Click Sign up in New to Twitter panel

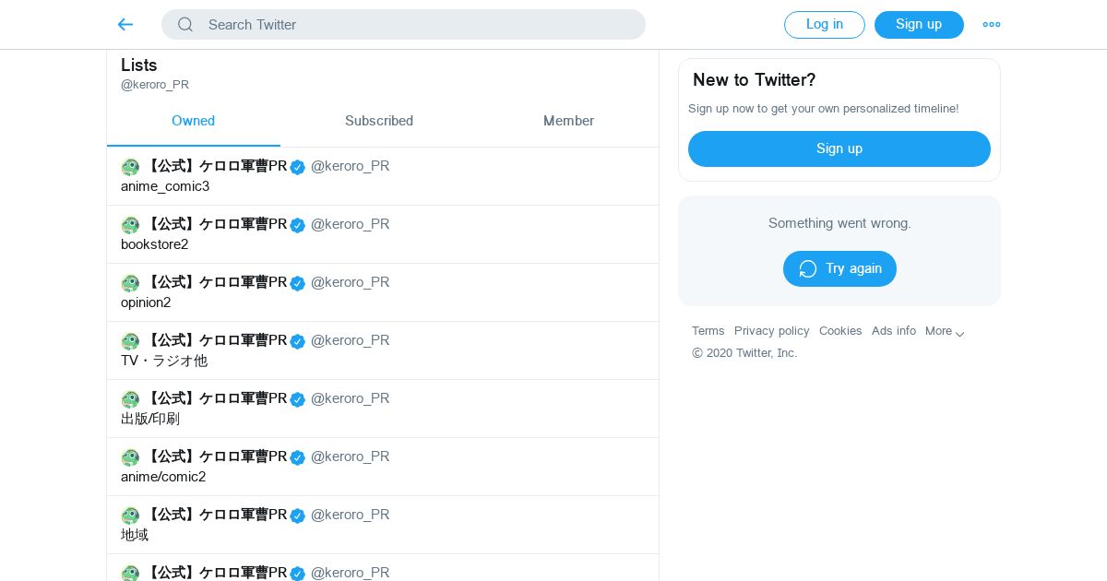pos(839,148)
